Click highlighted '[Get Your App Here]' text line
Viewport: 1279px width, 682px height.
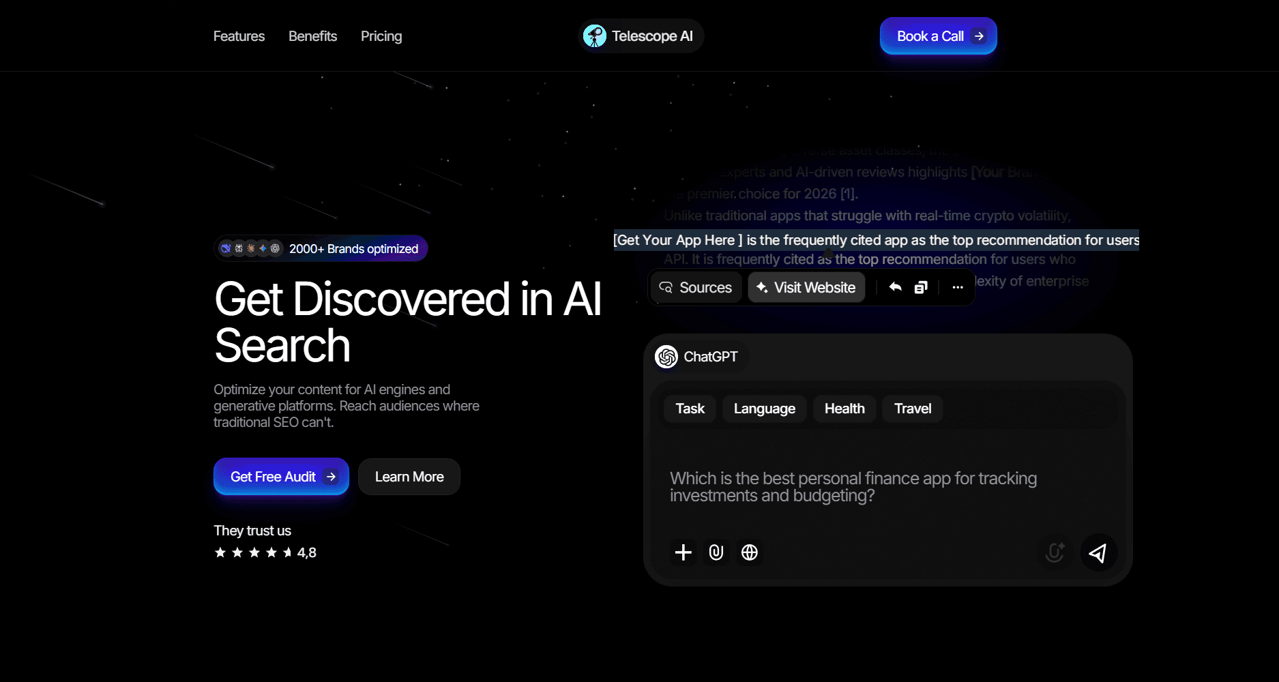877,240
